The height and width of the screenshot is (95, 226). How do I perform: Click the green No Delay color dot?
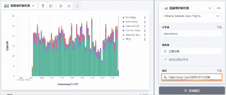(123, 17)
